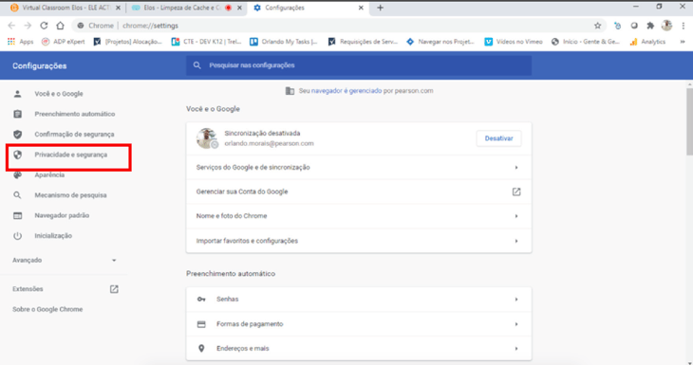
Task: Open the Apps bookmarks shortcut
Action: click(20, 42)
